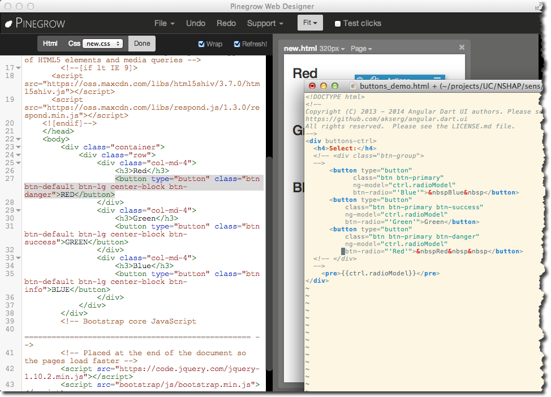Click the highlighted RED button code on line 27

(144, 187)
